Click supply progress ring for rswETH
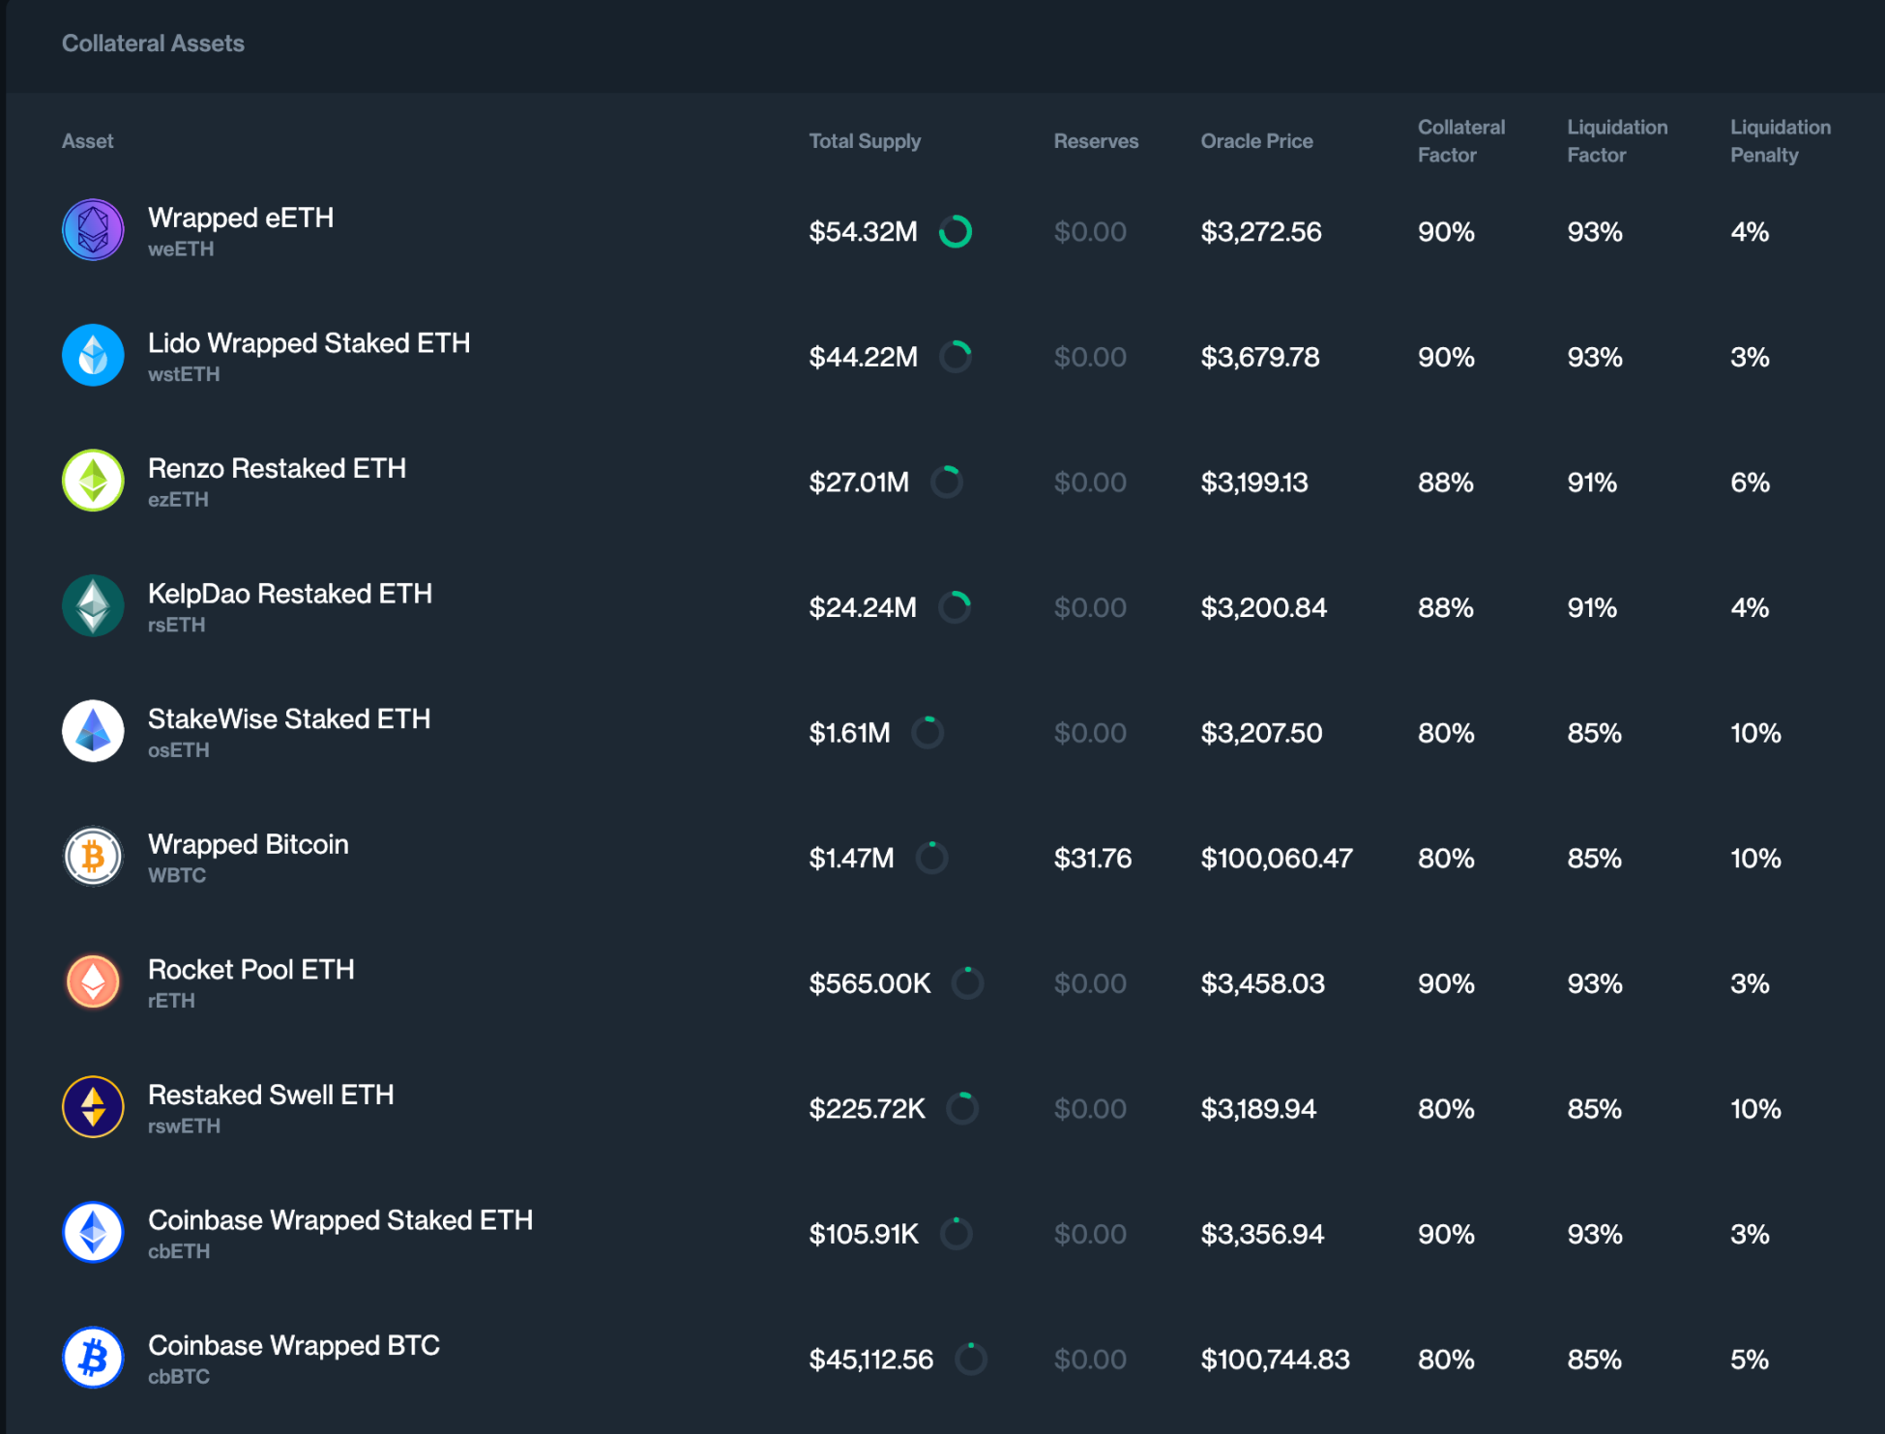The height and width of the screenshot is (1434, 1885). click(x=962, y=1108)
